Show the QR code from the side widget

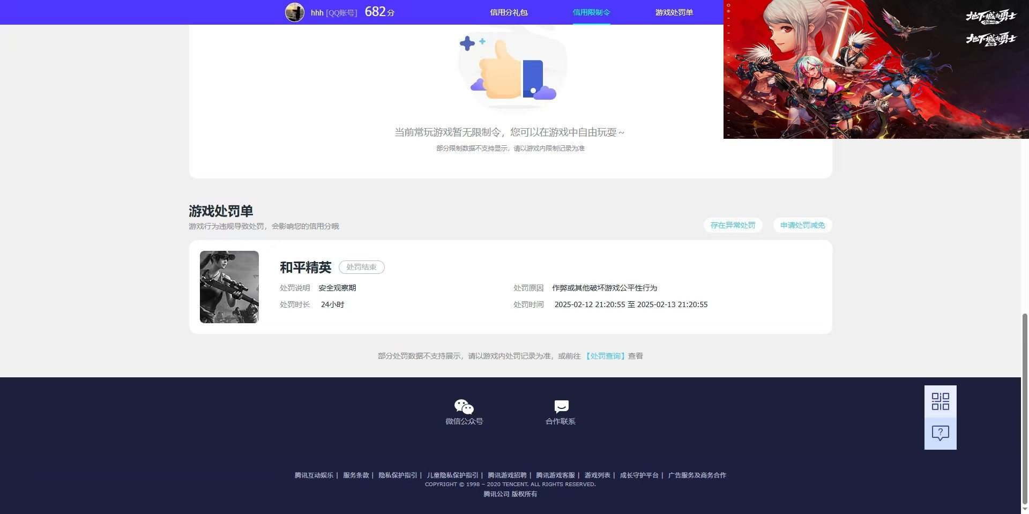tap(940, 401)
